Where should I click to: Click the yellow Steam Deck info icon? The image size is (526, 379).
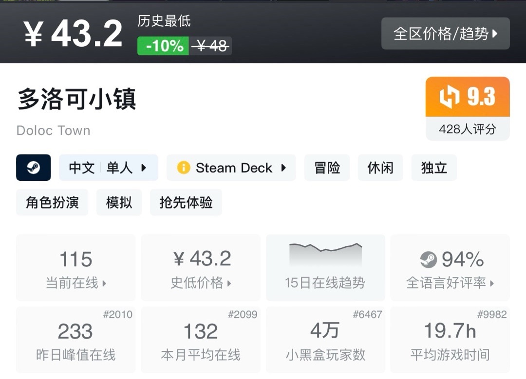point(183,168)
